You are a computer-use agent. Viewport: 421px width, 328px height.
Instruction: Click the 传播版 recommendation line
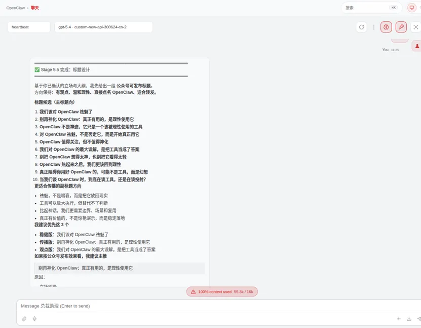95,242
